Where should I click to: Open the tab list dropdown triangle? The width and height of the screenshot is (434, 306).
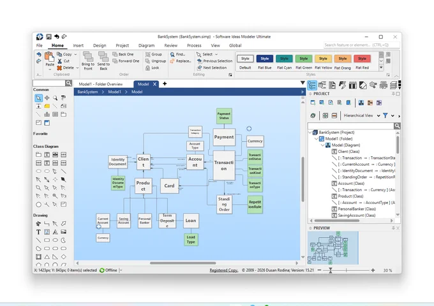pos(303,83)
